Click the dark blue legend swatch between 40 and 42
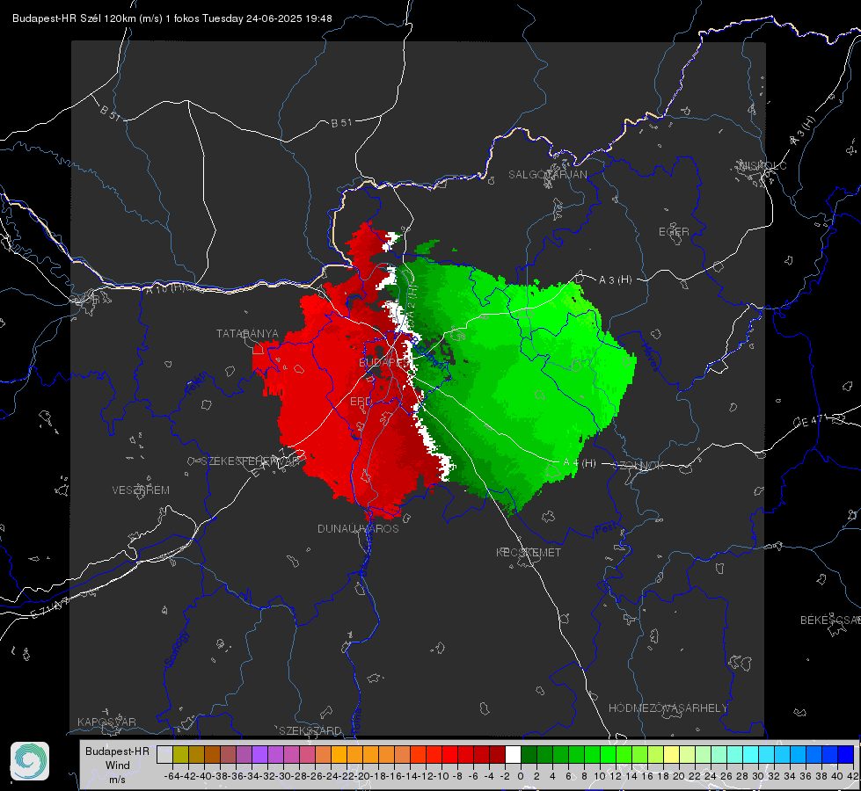Image resolution: width=861 pixels, height=791 pixels. (x=846, y=754)
